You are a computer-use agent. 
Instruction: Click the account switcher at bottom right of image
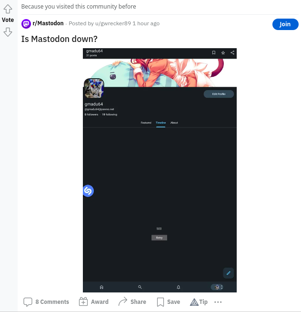pos(218,287)
